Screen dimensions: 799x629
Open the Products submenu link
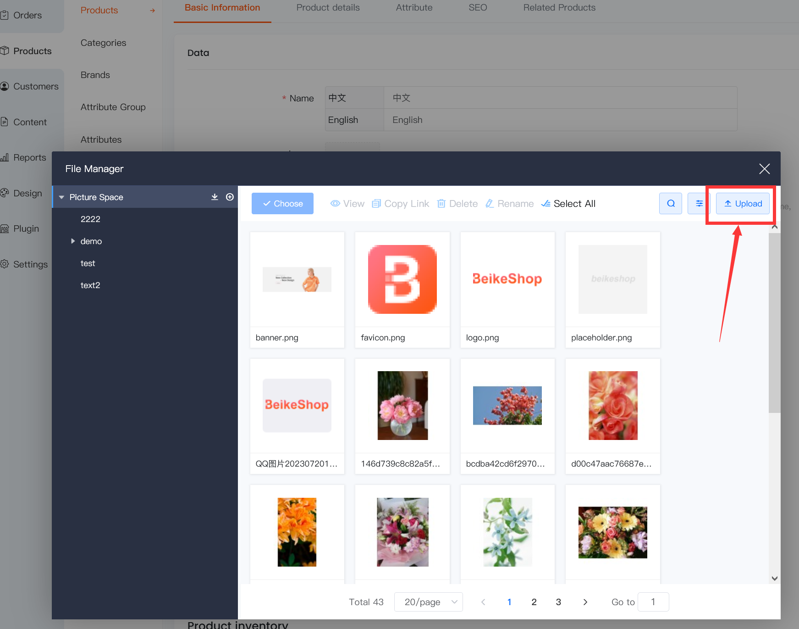pos(99,10)
